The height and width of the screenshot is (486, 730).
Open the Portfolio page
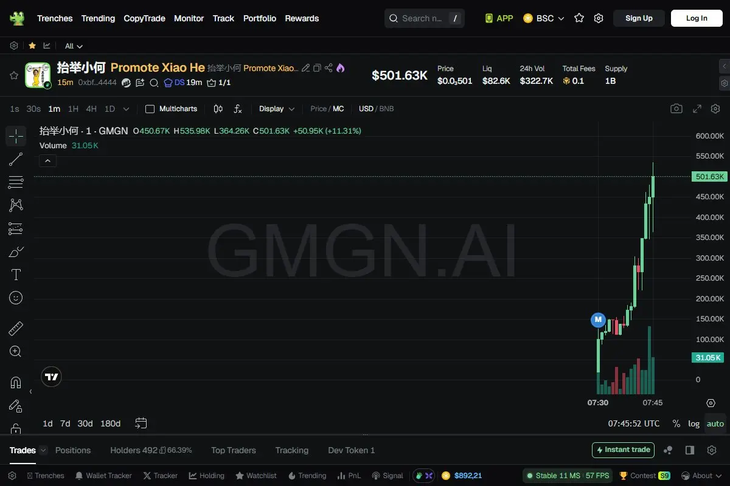[260, 18]
